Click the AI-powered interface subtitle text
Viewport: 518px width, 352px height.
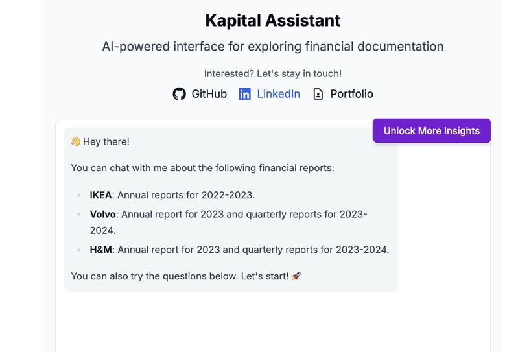(x=272, y=47)
